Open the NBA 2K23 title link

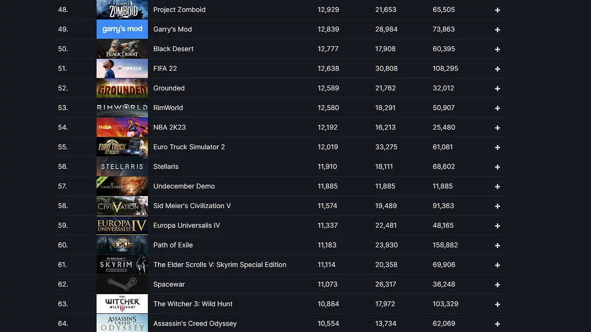169,127
